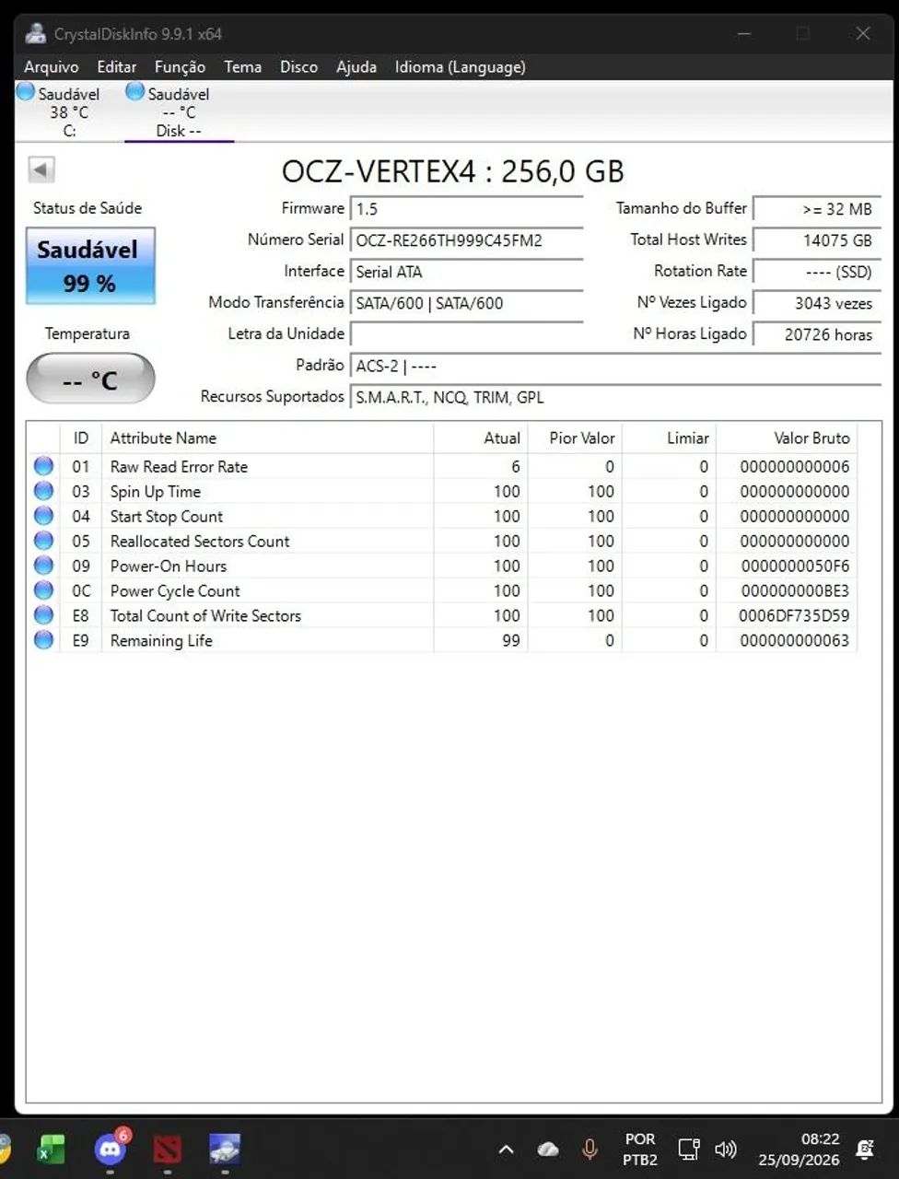Image resolution: width=899 pixels, height=1179 pixels.
Task: Open the Idioma (Language) menu
Action: pyautogui.click(x=460, y=66)
